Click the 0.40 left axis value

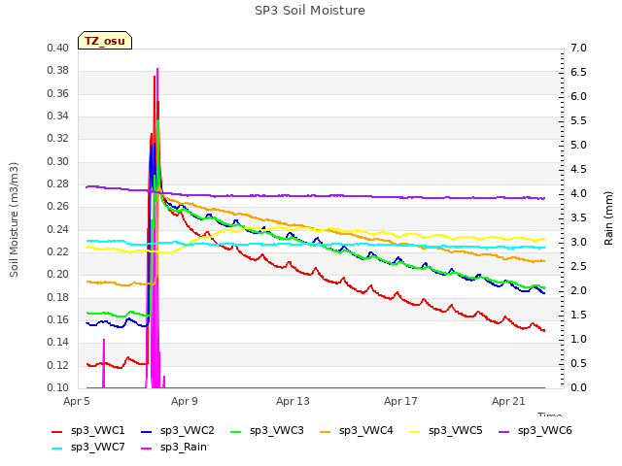coord(58,48)
